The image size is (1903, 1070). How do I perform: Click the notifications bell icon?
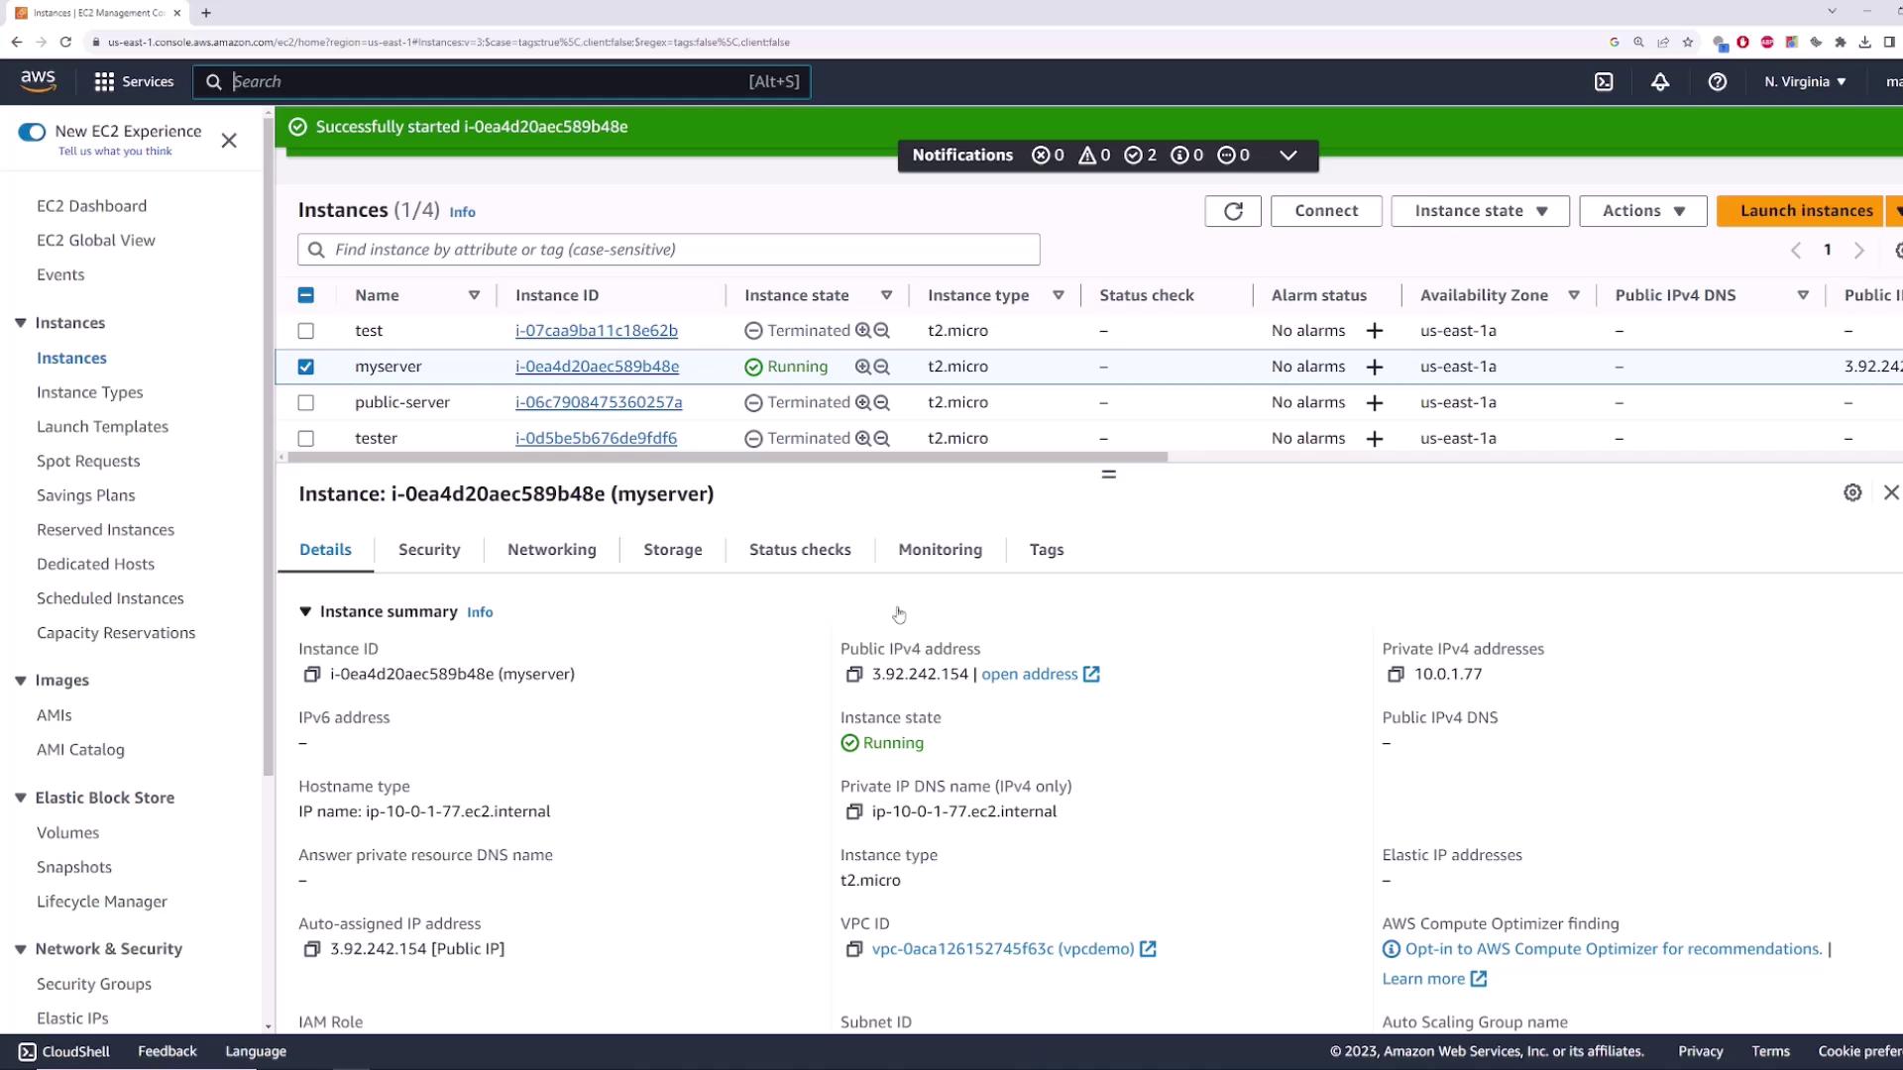pos(1660,82)
